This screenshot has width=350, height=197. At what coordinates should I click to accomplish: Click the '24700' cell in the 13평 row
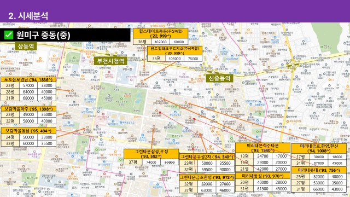262,156
